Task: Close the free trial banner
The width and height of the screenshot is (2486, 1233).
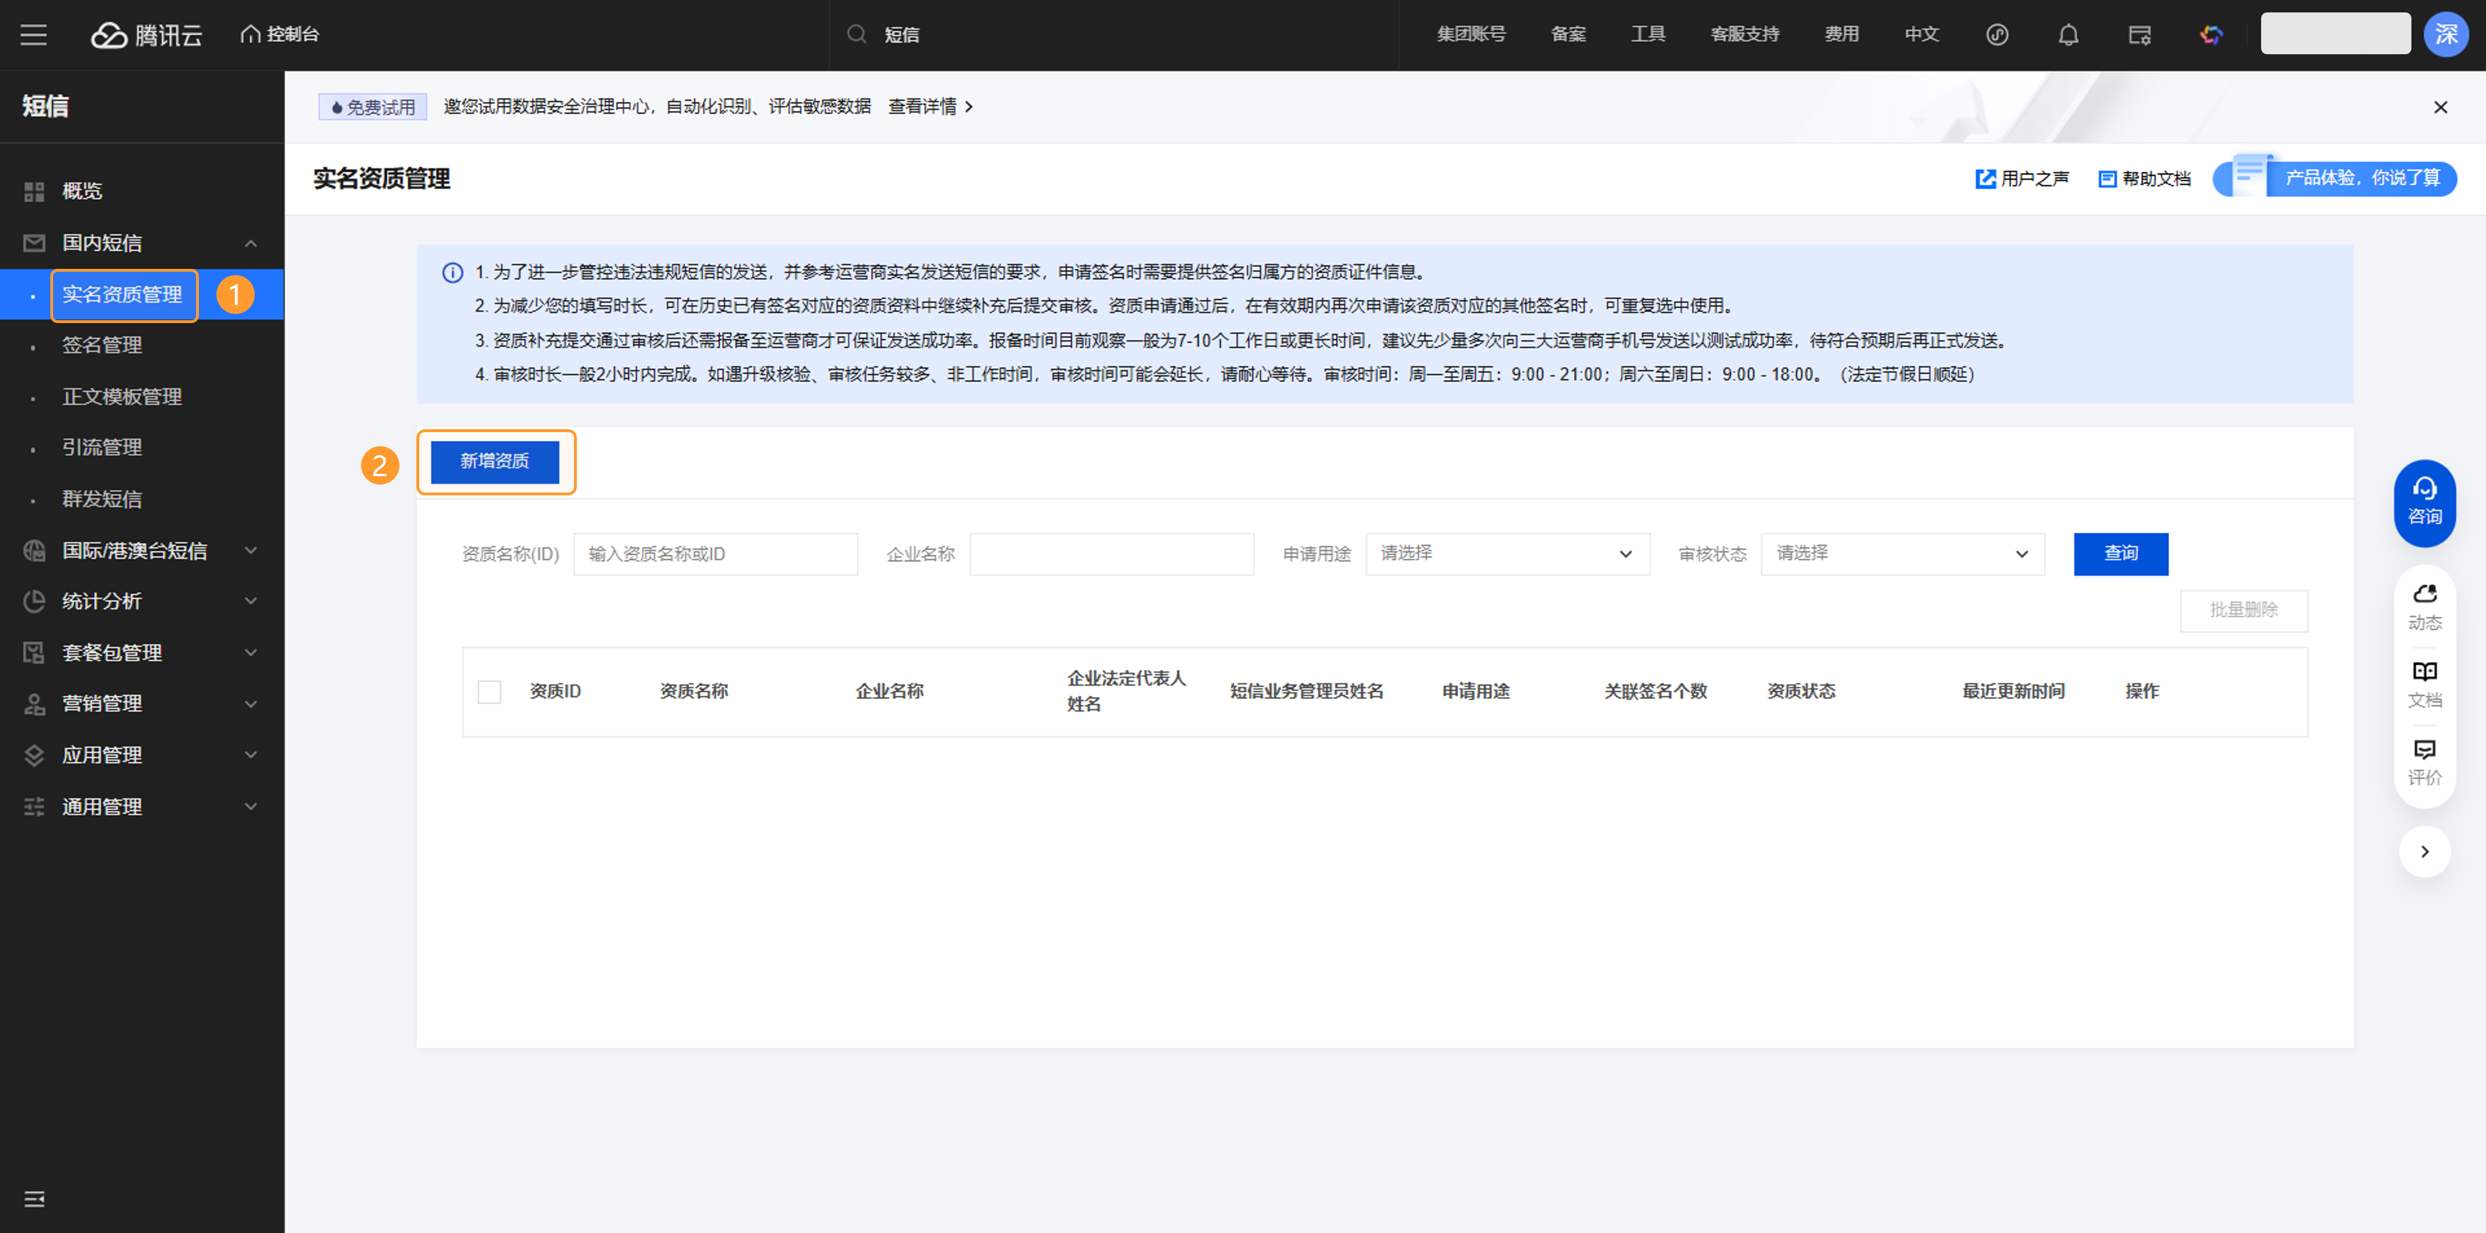Action: [x=2440, y=107]
